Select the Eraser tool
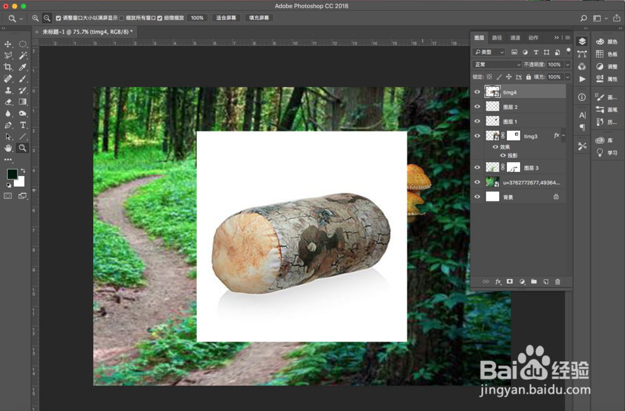625x411 pixels. click(7, 102)
